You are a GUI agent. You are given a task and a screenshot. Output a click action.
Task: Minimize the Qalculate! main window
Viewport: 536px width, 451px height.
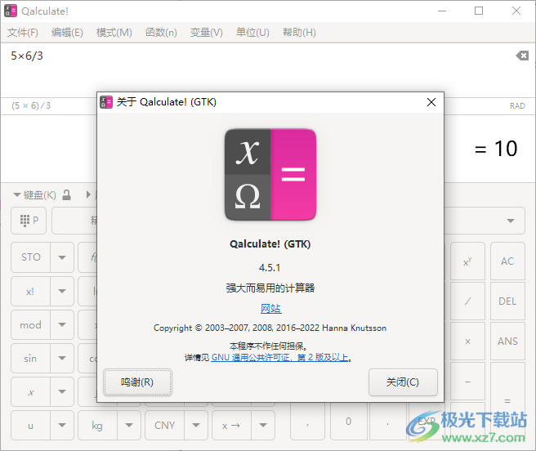(x=442, y=11)
